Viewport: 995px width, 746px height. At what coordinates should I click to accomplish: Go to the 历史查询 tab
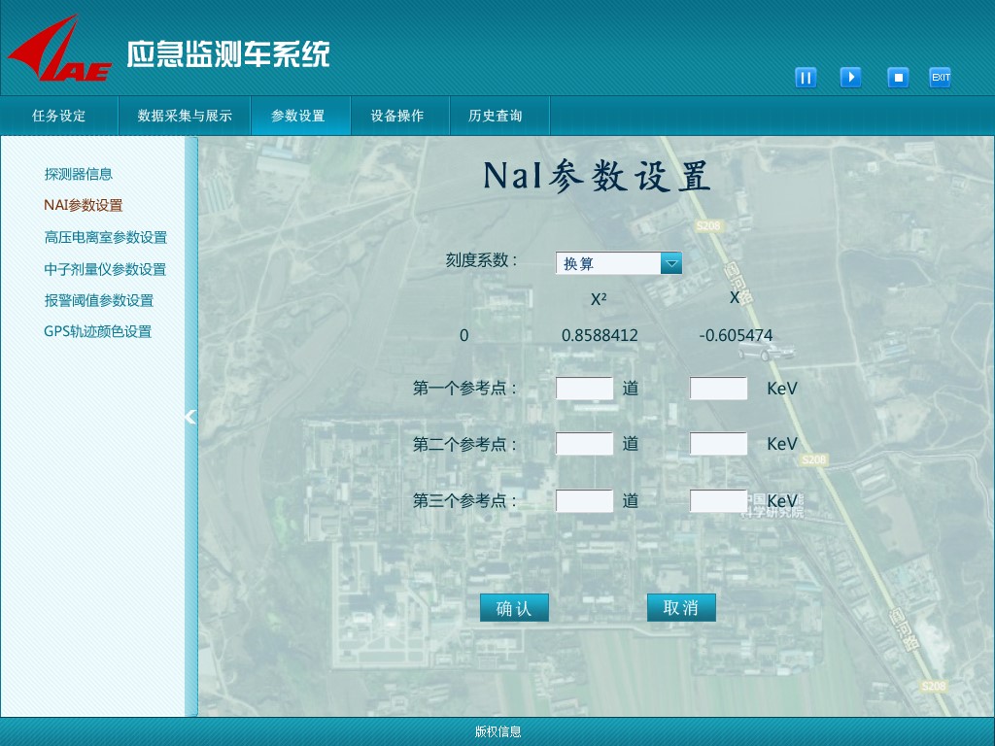496,116
